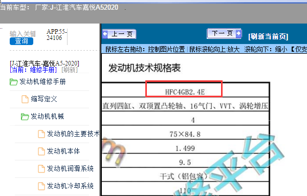Open the 缩写定义 document
Image resolution: width=307 pixels, height=196 pixels.
[44, 99]
